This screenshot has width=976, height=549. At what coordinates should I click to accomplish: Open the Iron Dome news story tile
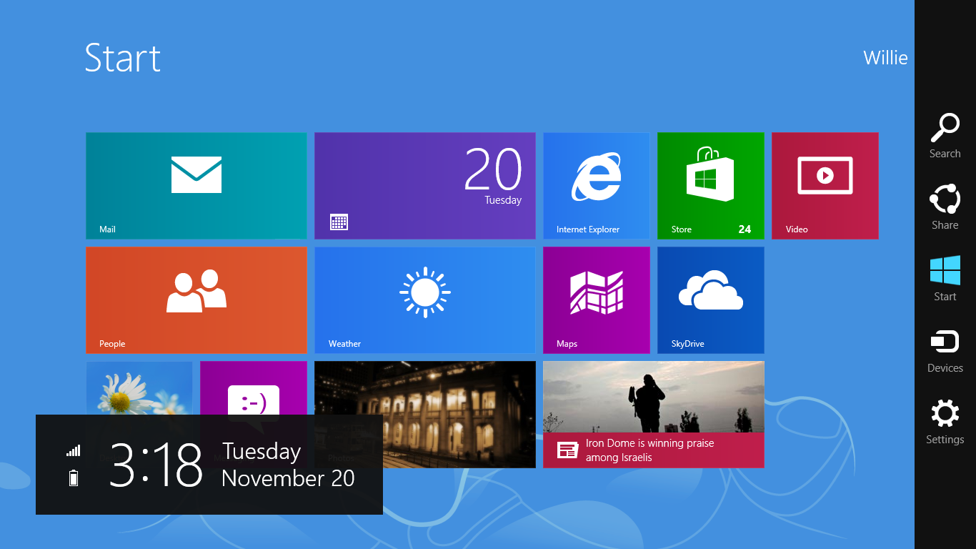pyautogui.click(x=654, y=415)
